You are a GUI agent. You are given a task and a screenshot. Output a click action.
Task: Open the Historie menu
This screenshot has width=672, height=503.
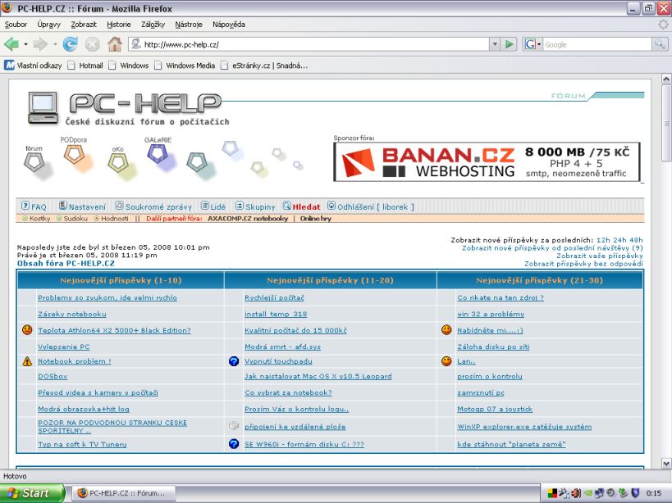pos(119,25)
